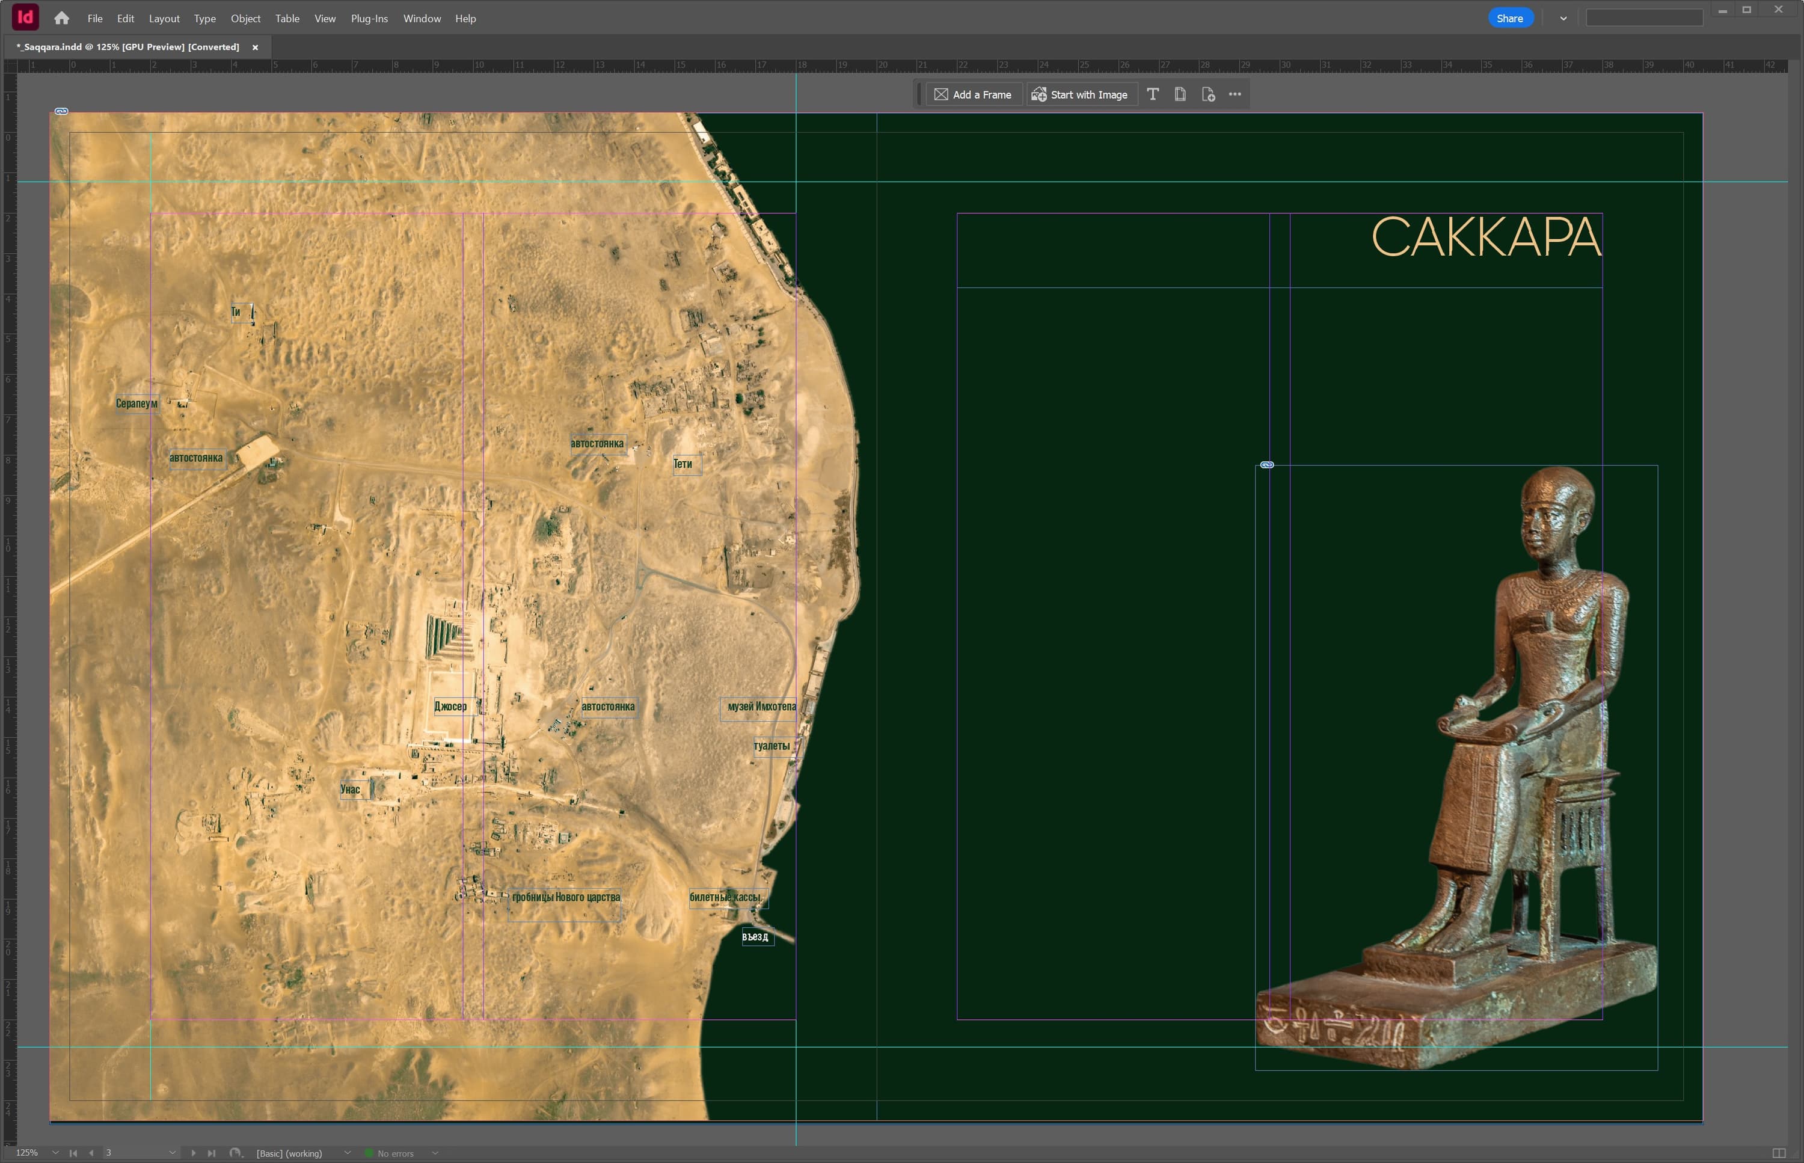The image size is (1804, 1163).
Task: Expand the workspace switcher chevron beside Share
Action: (x=1563, y=19)
